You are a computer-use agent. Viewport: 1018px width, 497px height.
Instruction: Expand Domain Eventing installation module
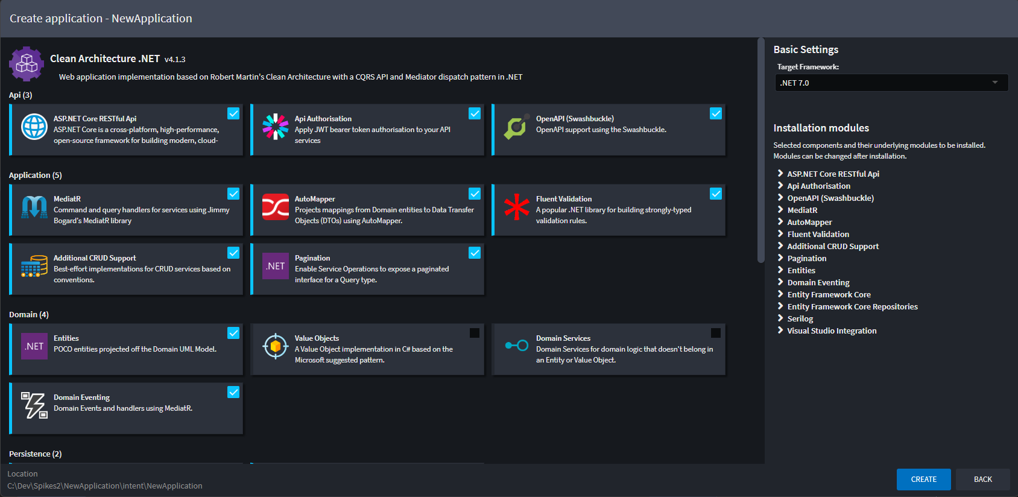coord(780,282)
